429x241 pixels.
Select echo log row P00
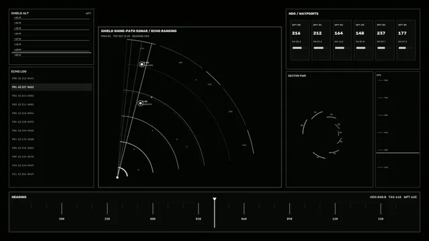[52, 78]
